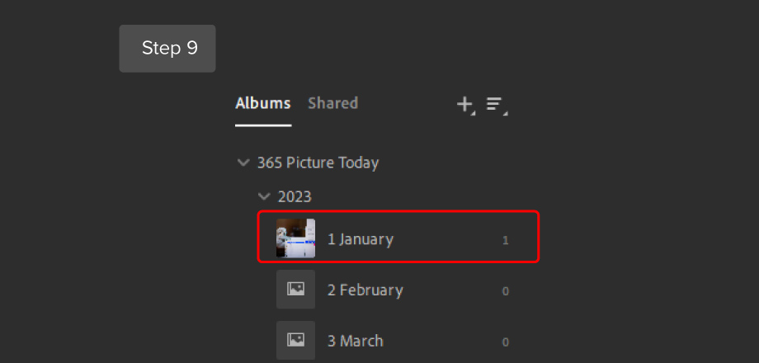Collapse the 365 Picture Today folder chevron
The width and height of the screenshot is (759, 363).
point(243,163)
